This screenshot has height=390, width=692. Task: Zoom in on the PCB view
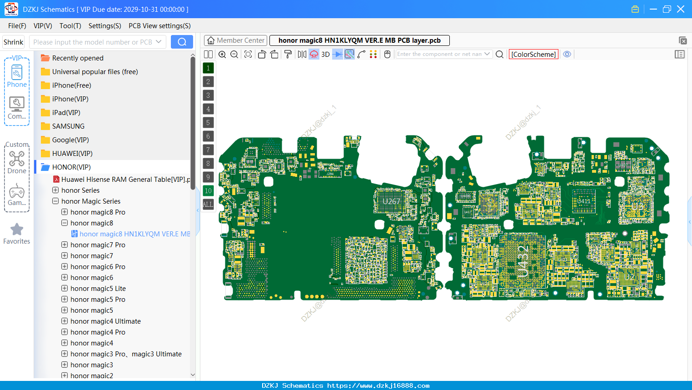point(222,54)
